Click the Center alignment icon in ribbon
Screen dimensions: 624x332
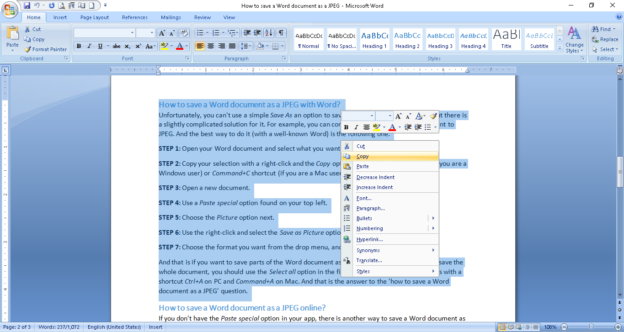(211, 46)
